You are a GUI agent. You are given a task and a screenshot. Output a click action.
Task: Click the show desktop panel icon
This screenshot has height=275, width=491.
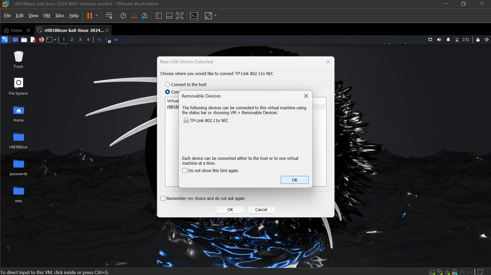[x=15, y=40]
